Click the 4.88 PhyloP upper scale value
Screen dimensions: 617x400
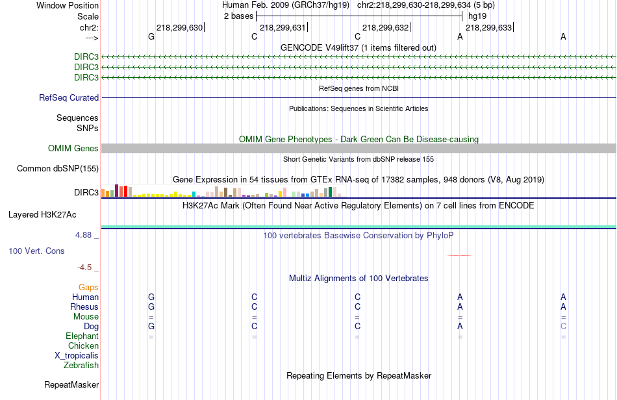(83, 235)
